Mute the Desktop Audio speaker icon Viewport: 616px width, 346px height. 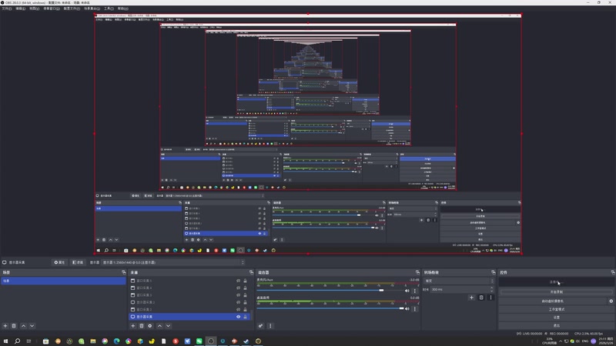point(407,309)
